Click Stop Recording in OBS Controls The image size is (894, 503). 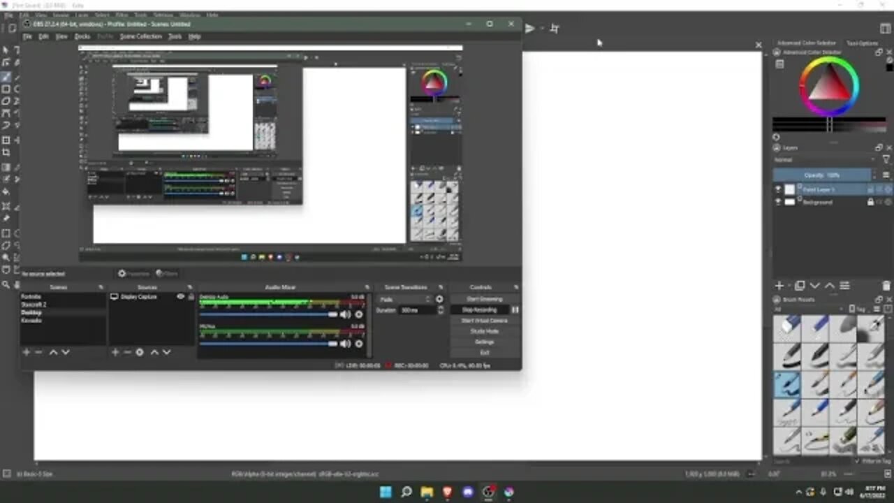(x=479, y=309)
